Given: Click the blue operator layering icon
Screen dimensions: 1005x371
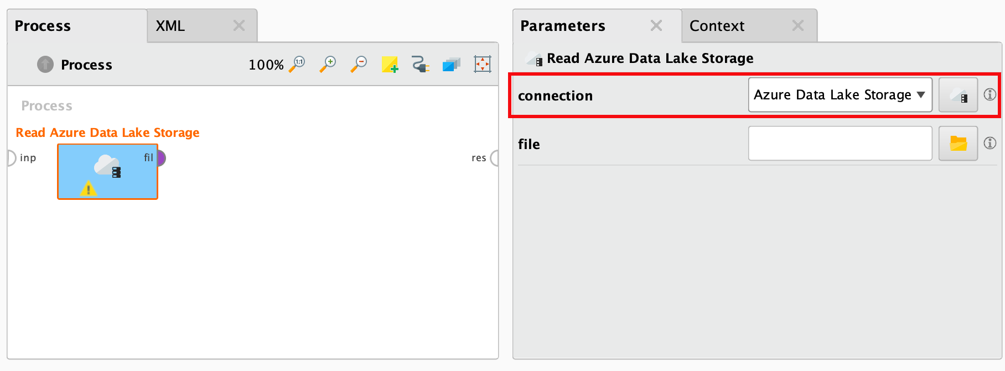Looking at the screenshot, I should [452, 65].
